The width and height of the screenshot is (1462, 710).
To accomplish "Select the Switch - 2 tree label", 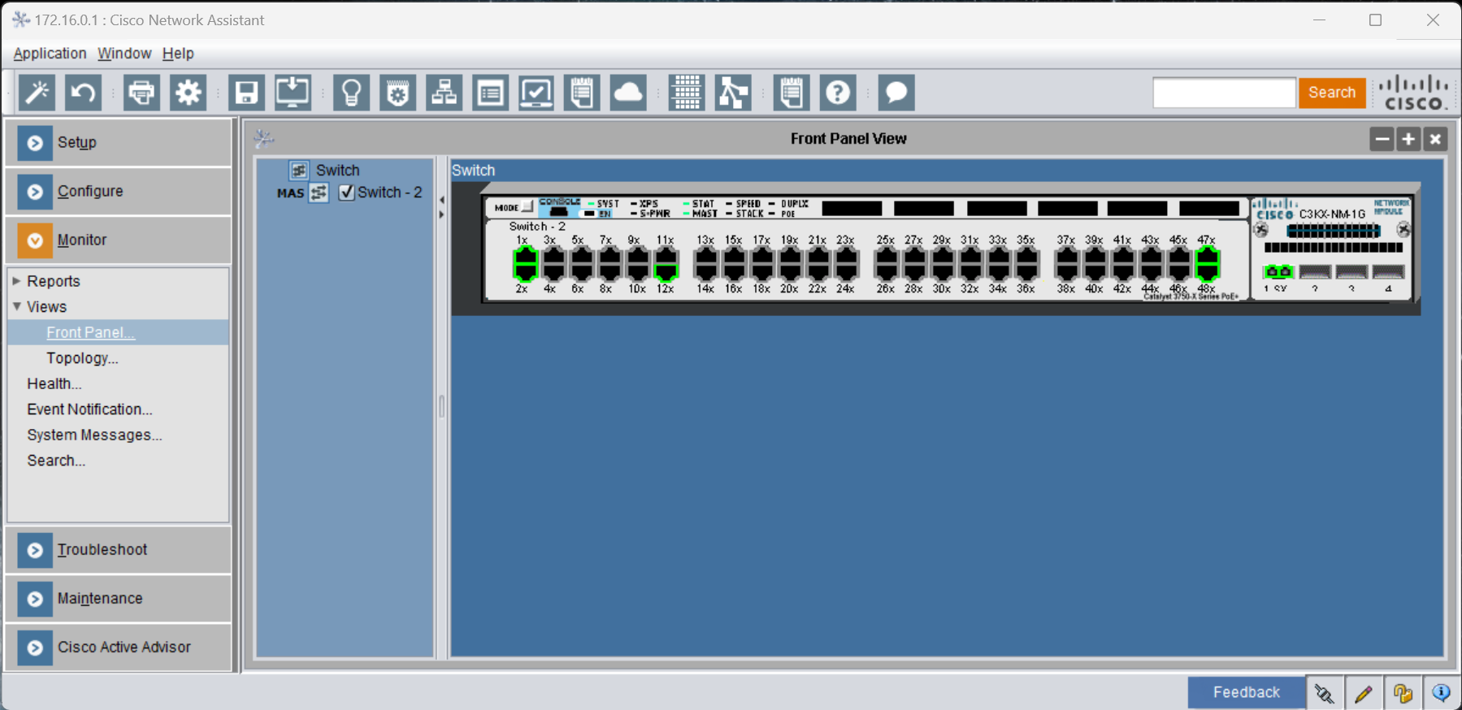I will click(x=390, y=193).
